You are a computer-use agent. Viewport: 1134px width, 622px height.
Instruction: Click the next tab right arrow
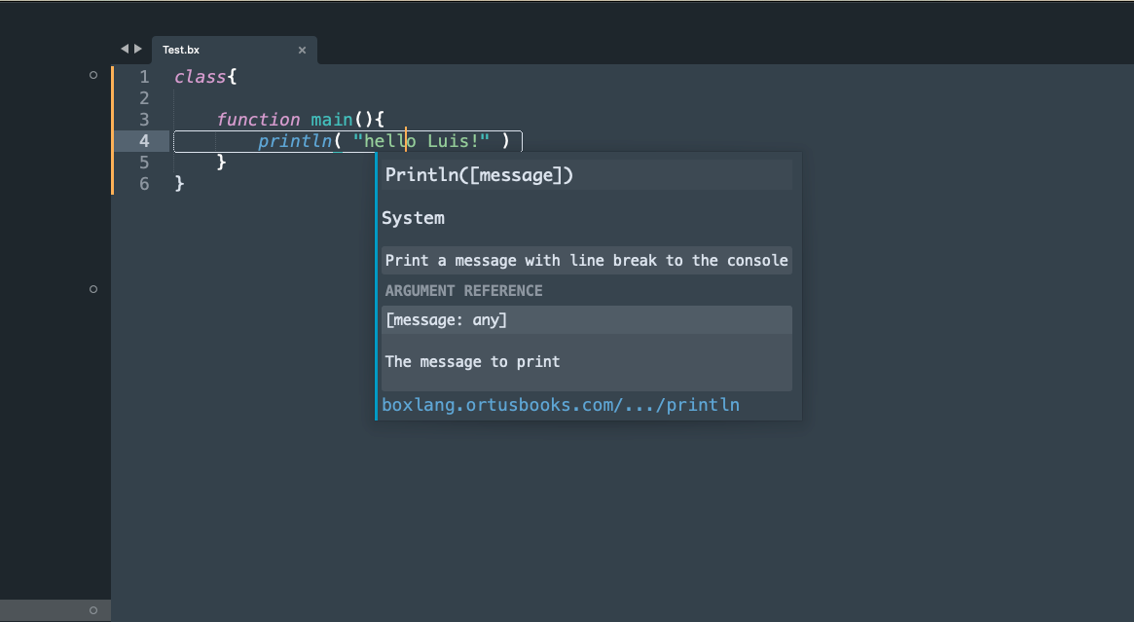[137, 49]
